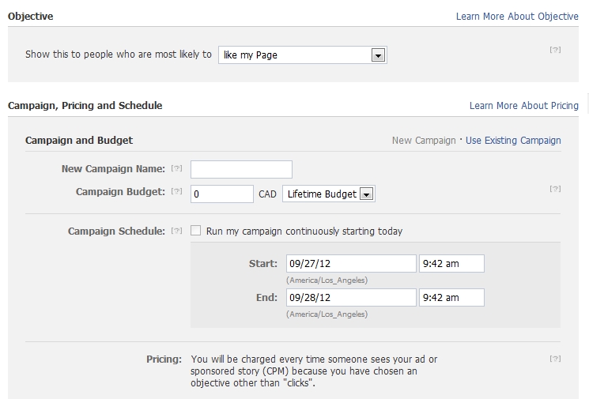The width and height of the screenshot is (589, 399).
Task: Enable Run my campaign continuously starting today
Action: pos(196,230)
